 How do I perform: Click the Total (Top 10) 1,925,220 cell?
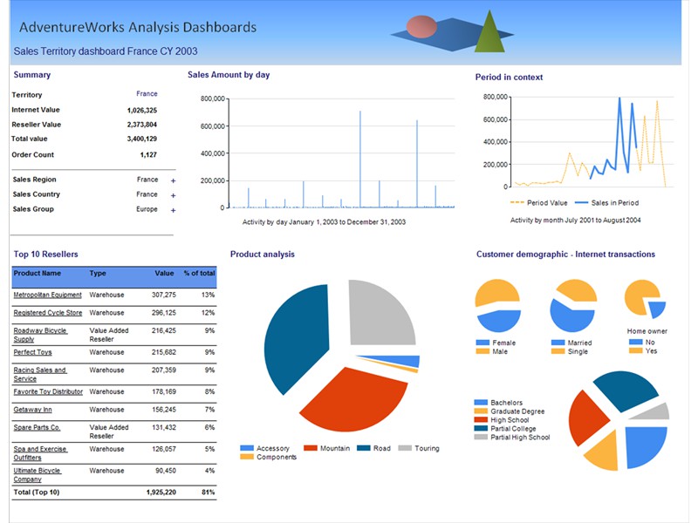(x=161, y=492)
